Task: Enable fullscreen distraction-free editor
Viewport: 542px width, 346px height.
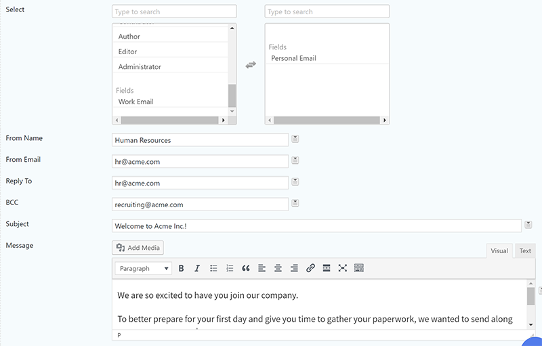Action: click(x=343, y=268)
